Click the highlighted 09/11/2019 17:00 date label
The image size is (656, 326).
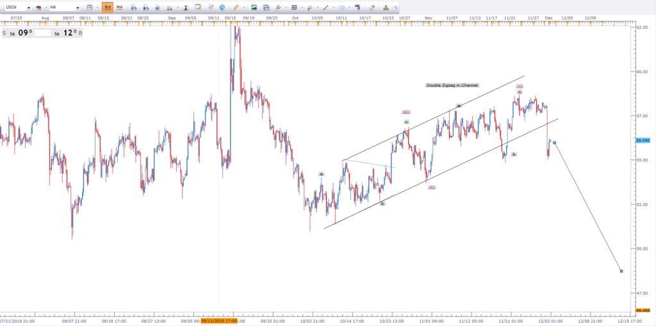[219, 321]
